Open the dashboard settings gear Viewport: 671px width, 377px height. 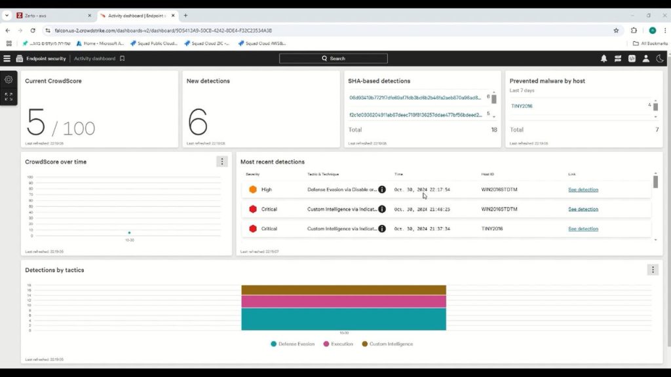click(x=9, y=79)
